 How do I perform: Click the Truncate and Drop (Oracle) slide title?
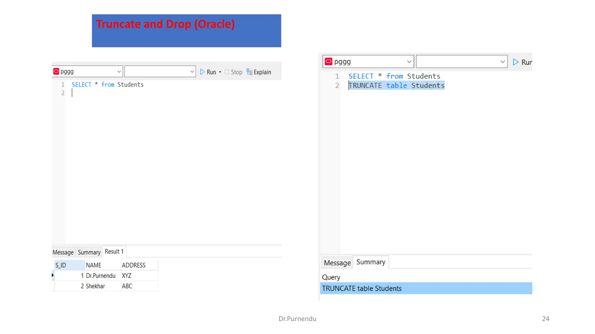point(165,24)
